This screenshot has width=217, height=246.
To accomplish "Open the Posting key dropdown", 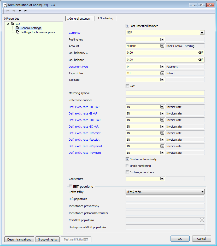I will pos(162,39).
